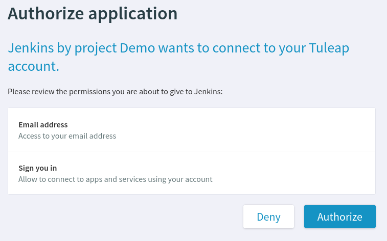Image resolution: width=387 pixels, height=241 pixels.
Task: Click "Access to your email address" description
Action: 67,136
